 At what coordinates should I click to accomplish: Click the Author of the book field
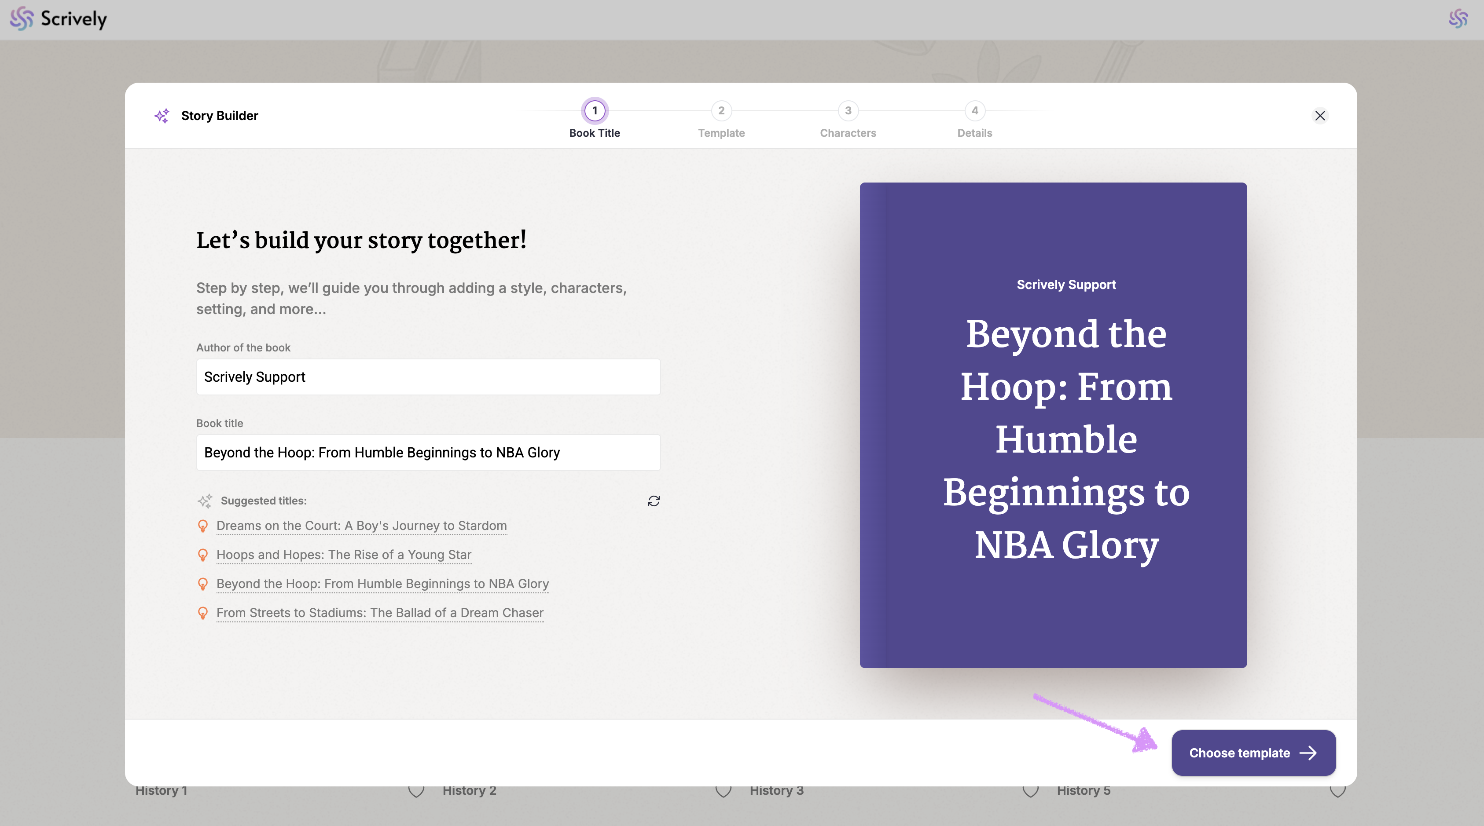pos(428,377)
